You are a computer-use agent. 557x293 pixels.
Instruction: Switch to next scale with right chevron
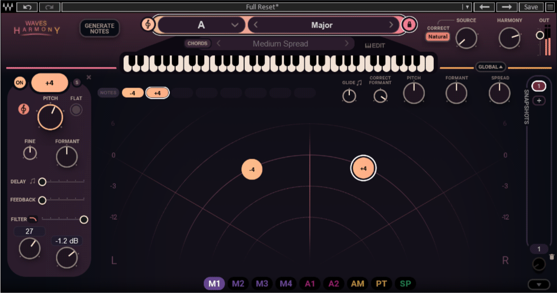tap(391, 25)
